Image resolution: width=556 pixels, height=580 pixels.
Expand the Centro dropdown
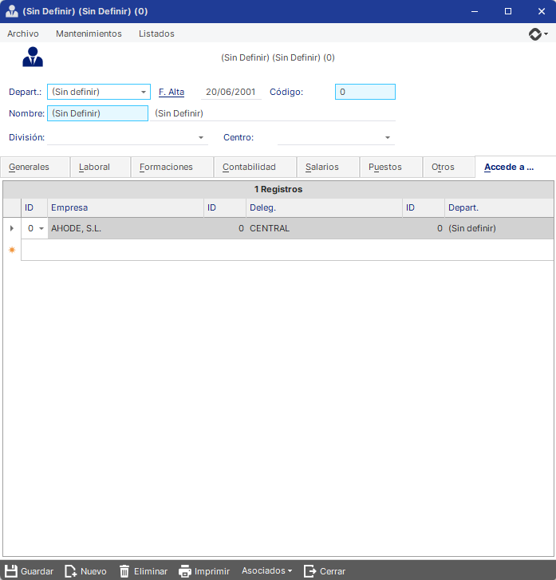click(x=388, y=137)
